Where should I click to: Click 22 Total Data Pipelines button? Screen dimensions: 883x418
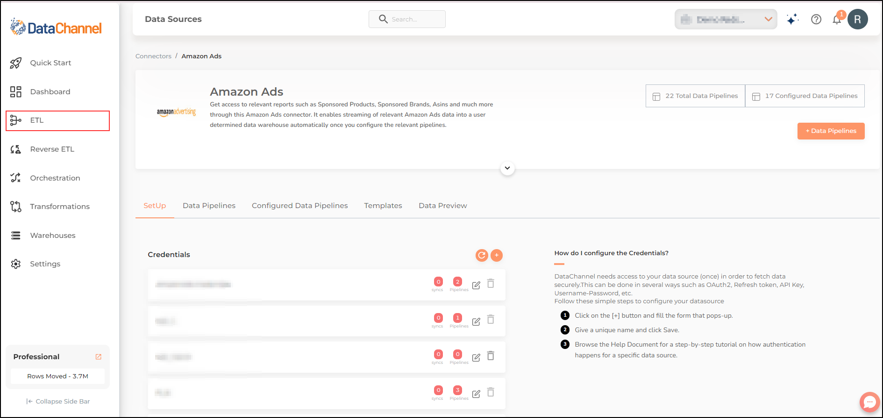tap(695, 96)
